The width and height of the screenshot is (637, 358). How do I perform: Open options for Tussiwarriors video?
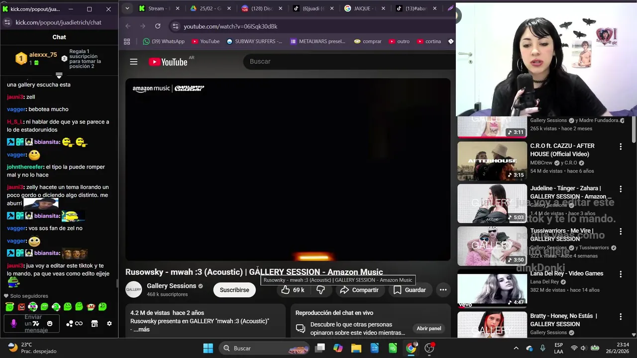[x=621, y=232]
